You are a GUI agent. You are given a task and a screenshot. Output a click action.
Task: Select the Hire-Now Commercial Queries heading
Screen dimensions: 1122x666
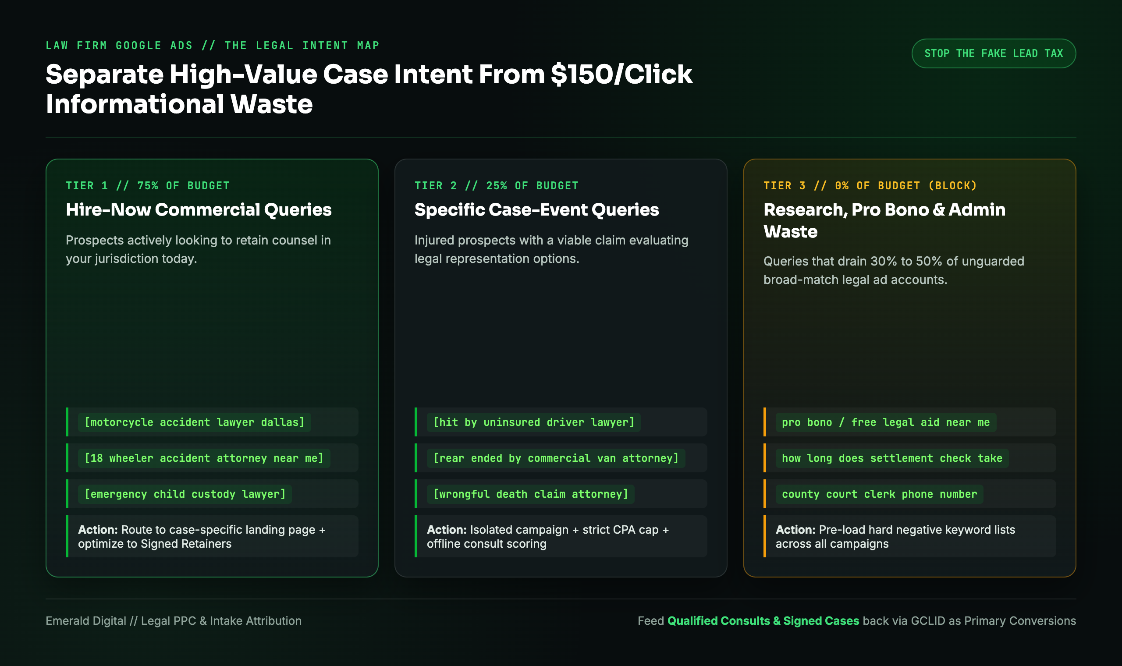pos(199,209)
